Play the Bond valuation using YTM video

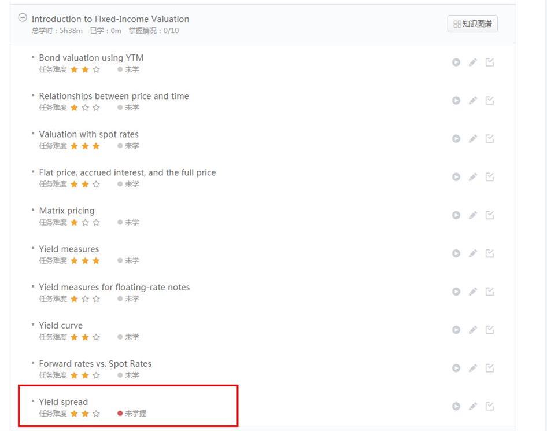(x=456, y=62)
